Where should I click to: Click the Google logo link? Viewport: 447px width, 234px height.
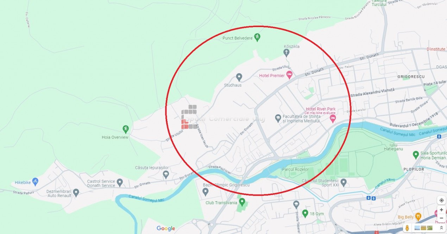[x=166, y=228]
